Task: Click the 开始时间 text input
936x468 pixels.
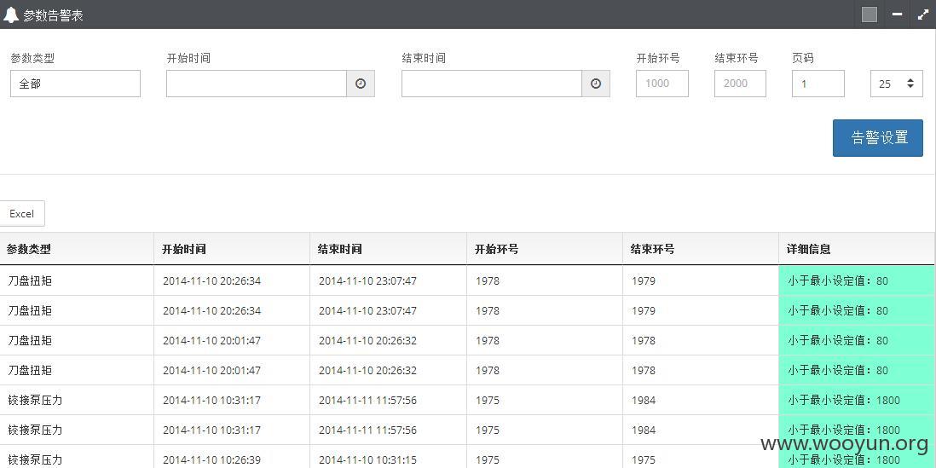Action: coord(257,84)
